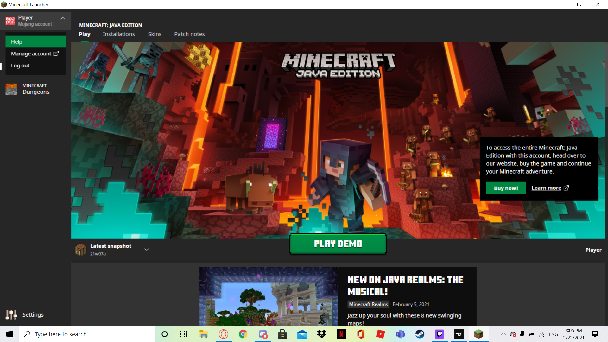This screenshot has height=342, width=608.
Task: Click the Latest snapshot crafting table icon
Action: point(80,250)
